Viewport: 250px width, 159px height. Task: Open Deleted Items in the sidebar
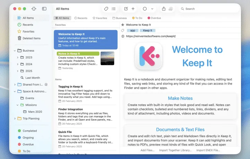(x=32, y=38)
